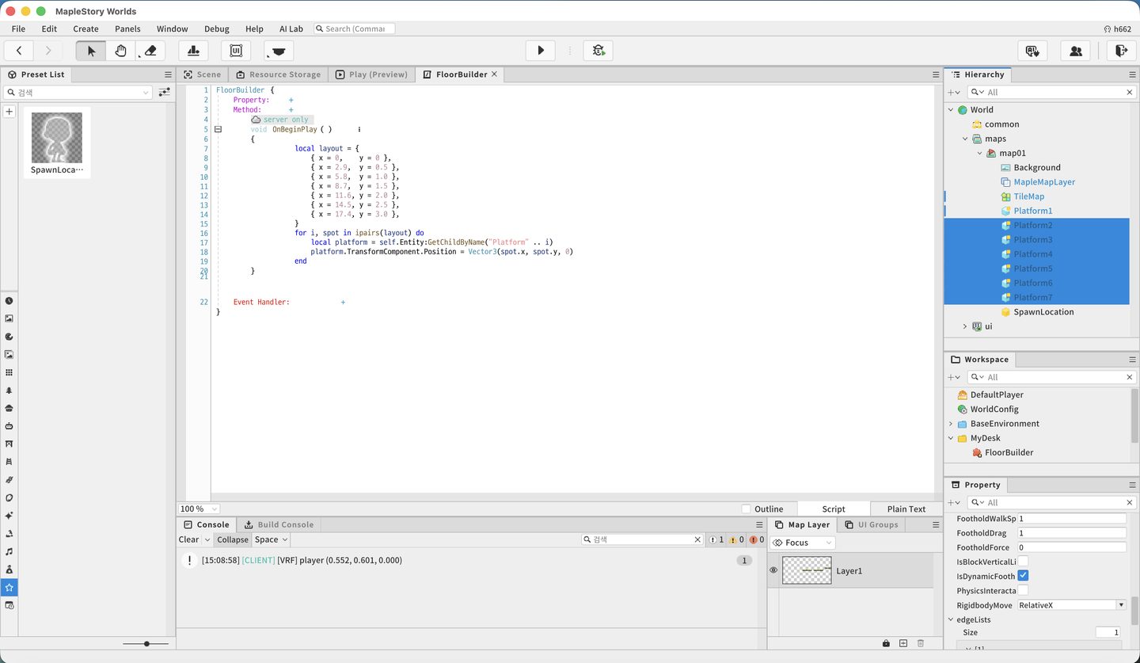The image size is (1140, 663).
Task: Open the Create menu
Action: tap(85, 29)
